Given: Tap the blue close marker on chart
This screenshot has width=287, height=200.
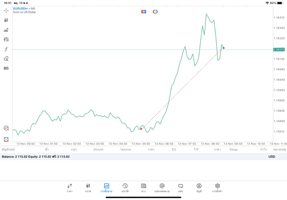Looking at the screenshot, I should click(223, 48).
